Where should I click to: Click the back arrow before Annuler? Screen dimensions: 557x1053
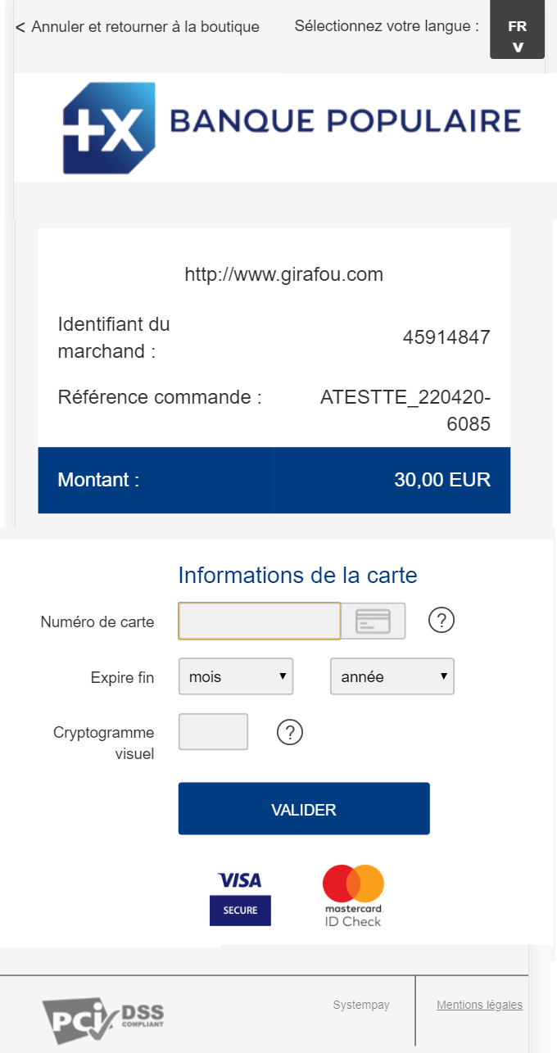click(x=20, y=27)
